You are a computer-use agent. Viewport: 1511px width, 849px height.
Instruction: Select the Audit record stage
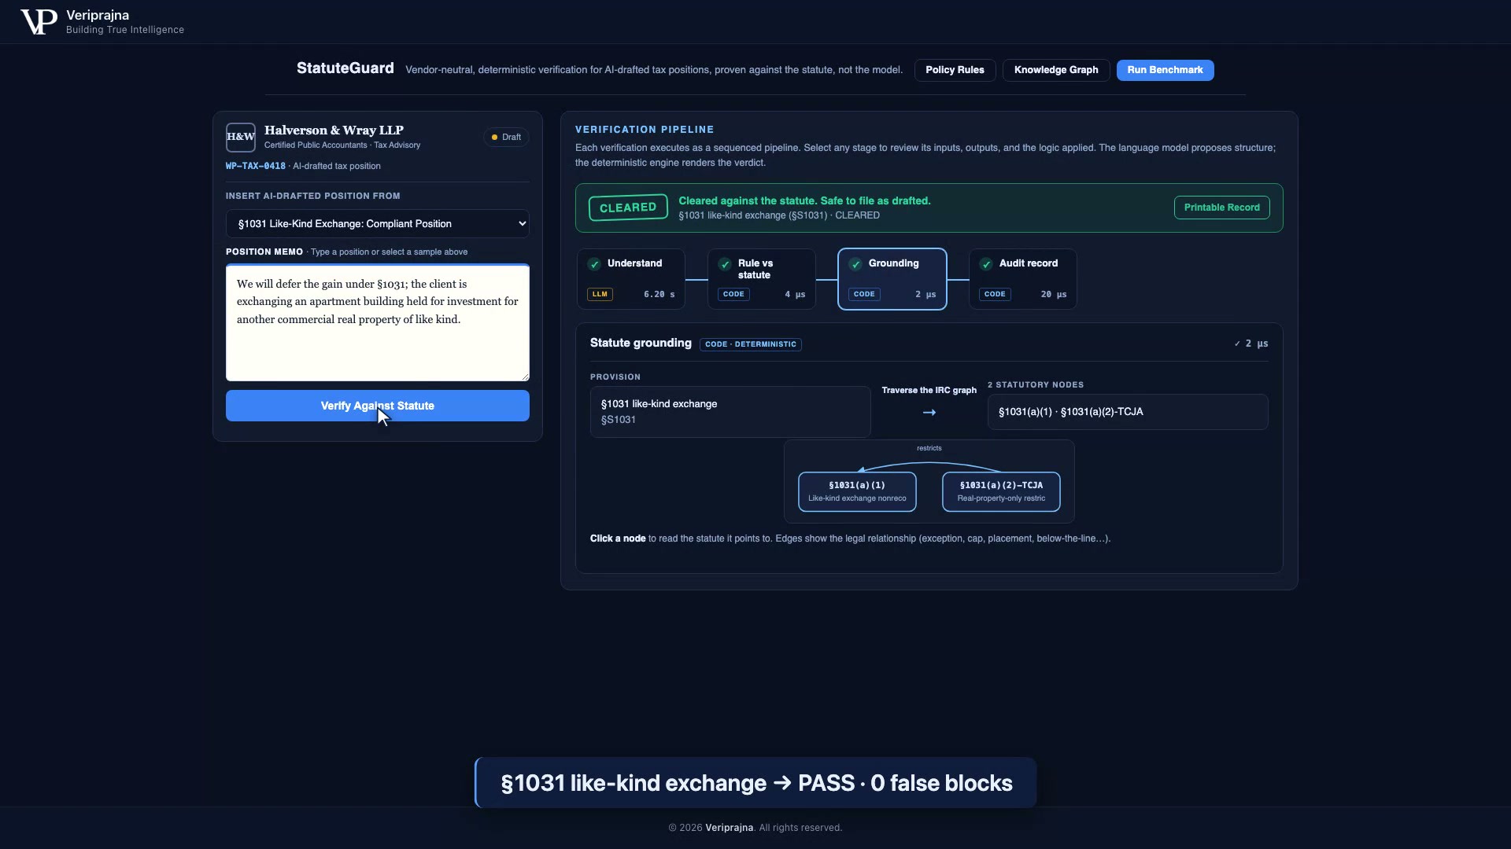coord(1023,279)
